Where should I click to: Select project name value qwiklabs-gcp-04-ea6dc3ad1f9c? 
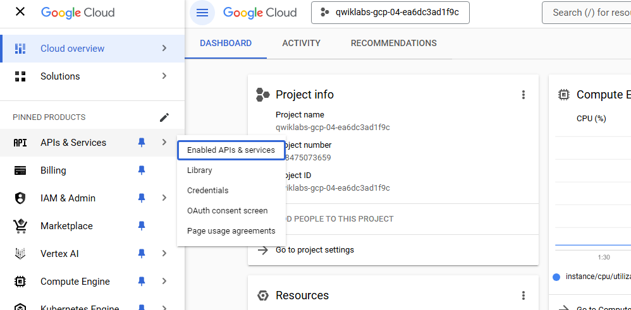333,128
